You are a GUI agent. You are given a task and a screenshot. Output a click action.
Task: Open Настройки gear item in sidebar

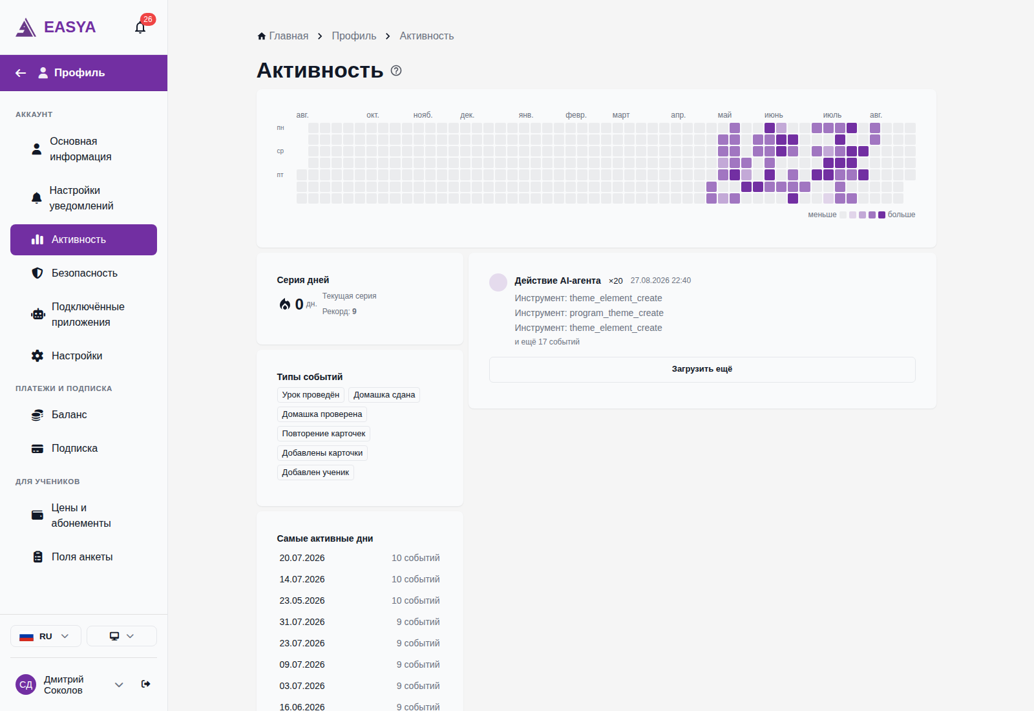83,356
